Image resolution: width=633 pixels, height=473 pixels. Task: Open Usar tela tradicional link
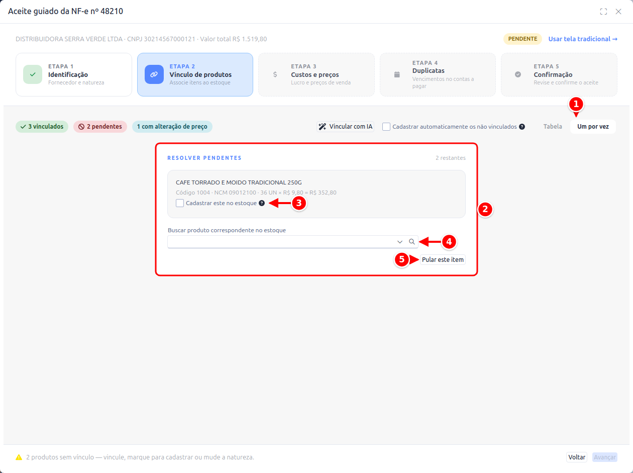point(583,39)
